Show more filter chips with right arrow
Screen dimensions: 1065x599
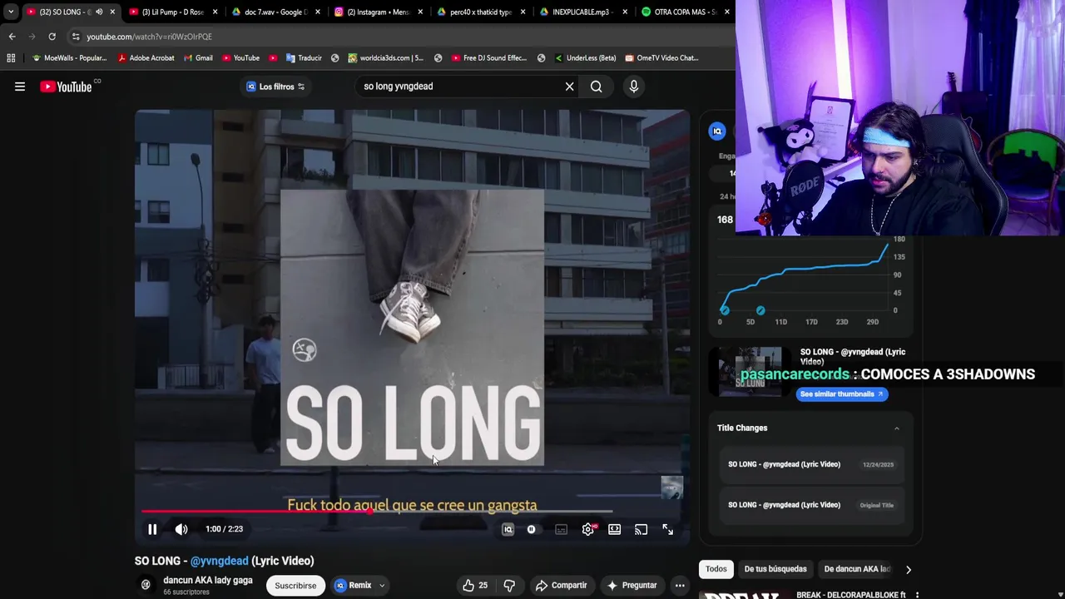click(x=909, y=569)
